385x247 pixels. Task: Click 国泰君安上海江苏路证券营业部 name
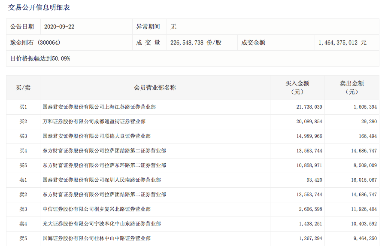pos(99,107)
